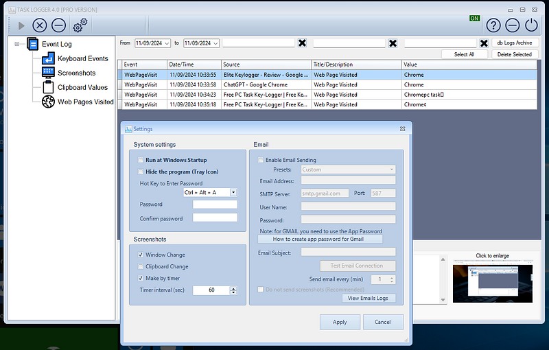
Task: Click the SMTP Server field
Action: click(325, 194)
